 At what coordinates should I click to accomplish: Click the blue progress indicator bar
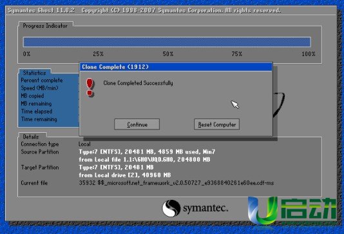167,42
